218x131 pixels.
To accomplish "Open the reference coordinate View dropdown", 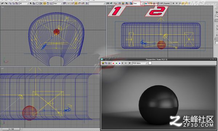I will (58, 3).
